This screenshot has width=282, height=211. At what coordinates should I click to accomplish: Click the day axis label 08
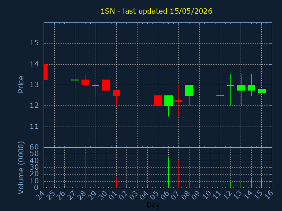pyautogui.click(x=185, y=195)
